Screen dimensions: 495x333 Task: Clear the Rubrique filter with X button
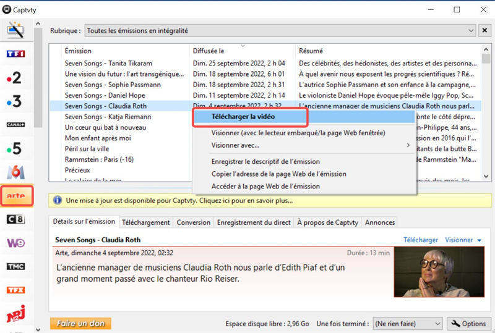(484, 30)
